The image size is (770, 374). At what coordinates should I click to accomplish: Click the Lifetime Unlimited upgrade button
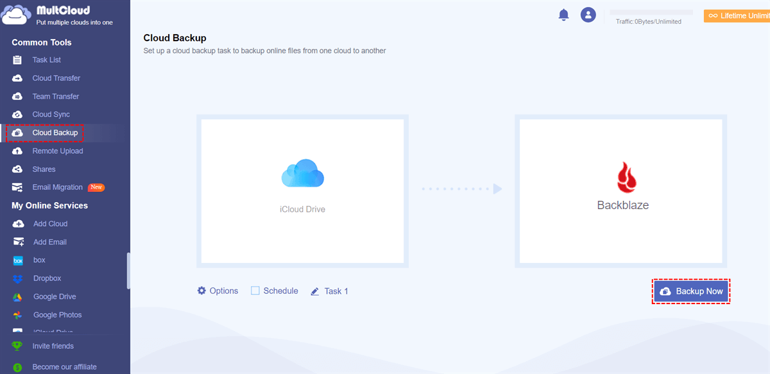(737, 15)
